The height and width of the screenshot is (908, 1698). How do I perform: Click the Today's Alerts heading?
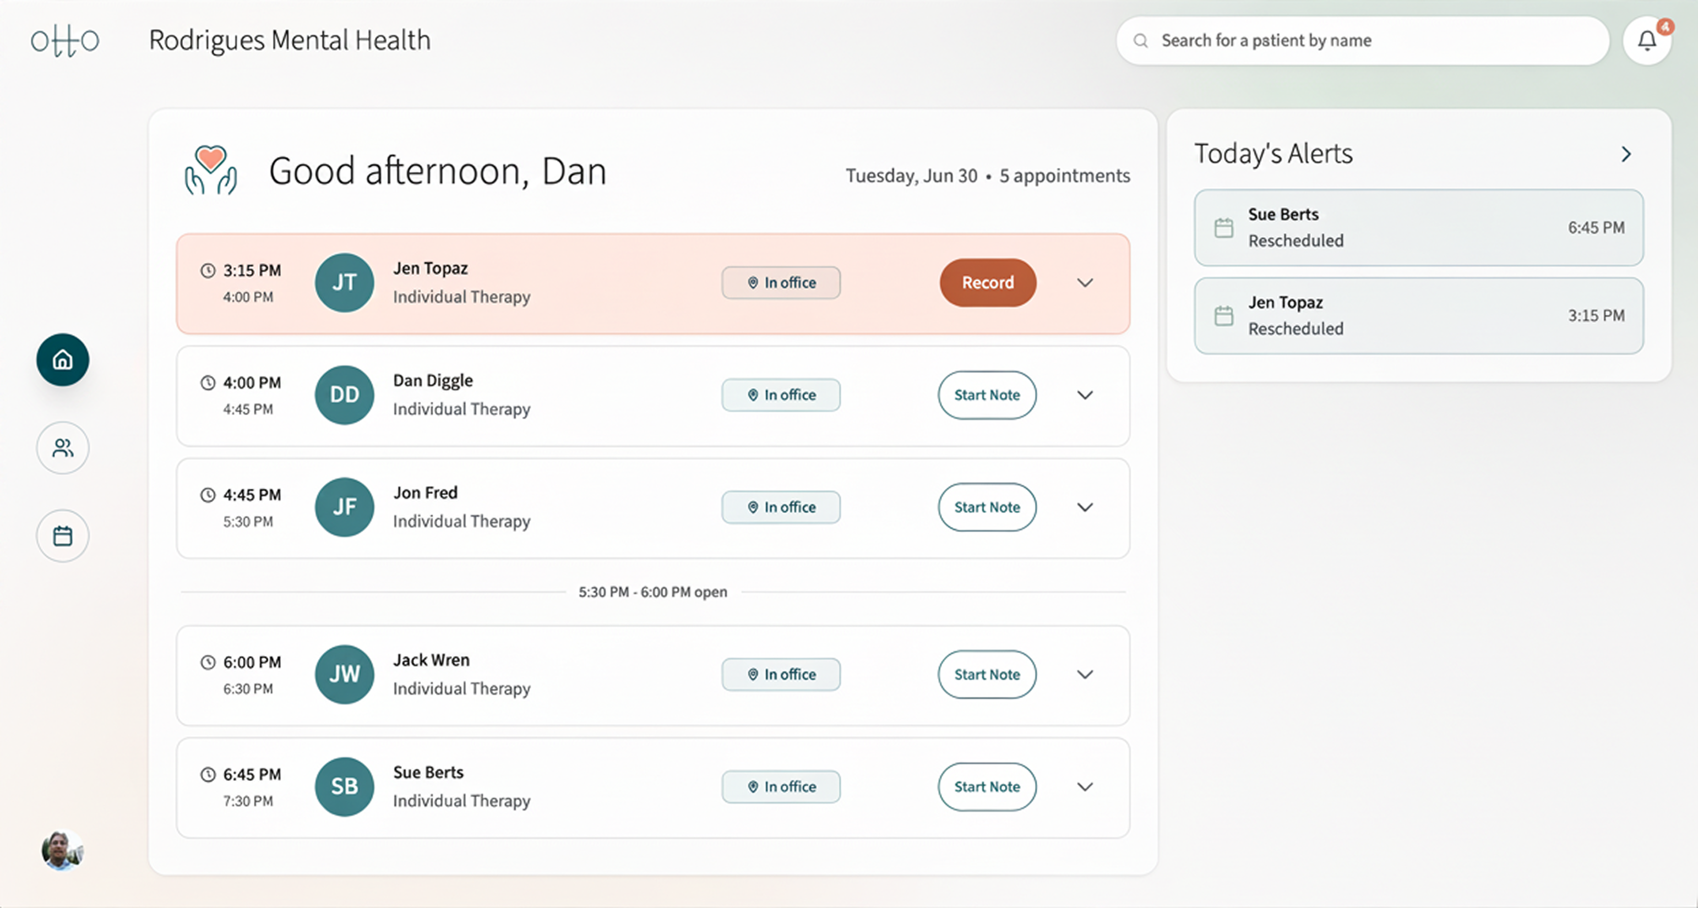(x=1273, y=154)
